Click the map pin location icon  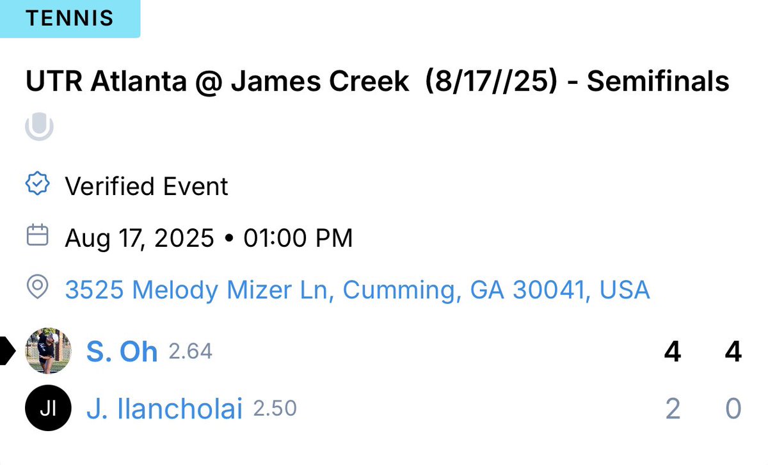tap(37, 288)
